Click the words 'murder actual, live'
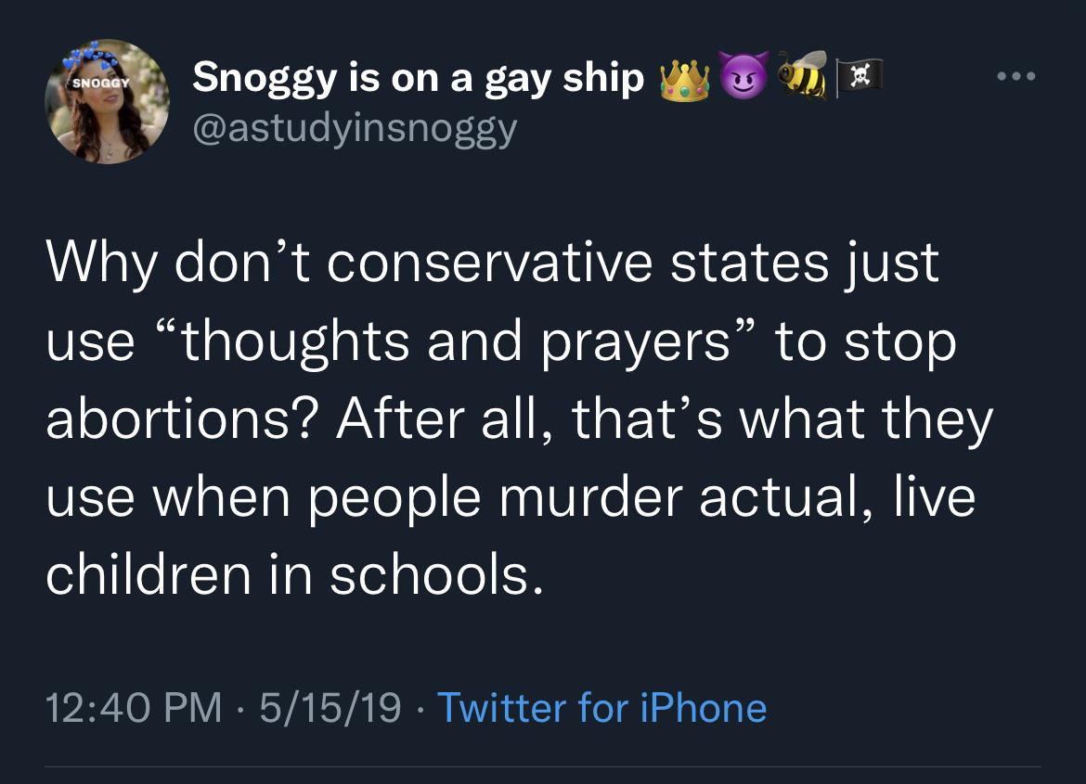1086x784 pixels. (x=737, y=496)
